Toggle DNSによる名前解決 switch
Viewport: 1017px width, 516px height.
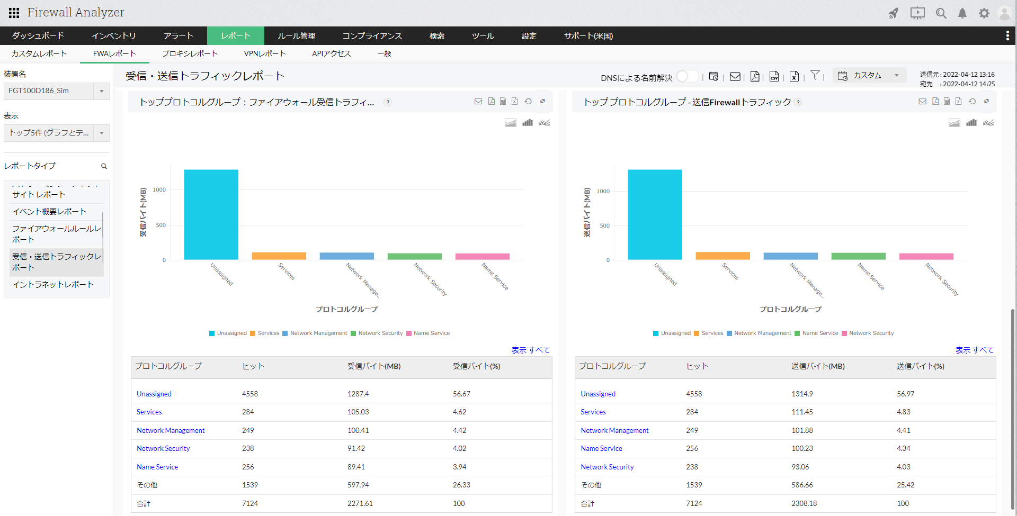(686, 77)
